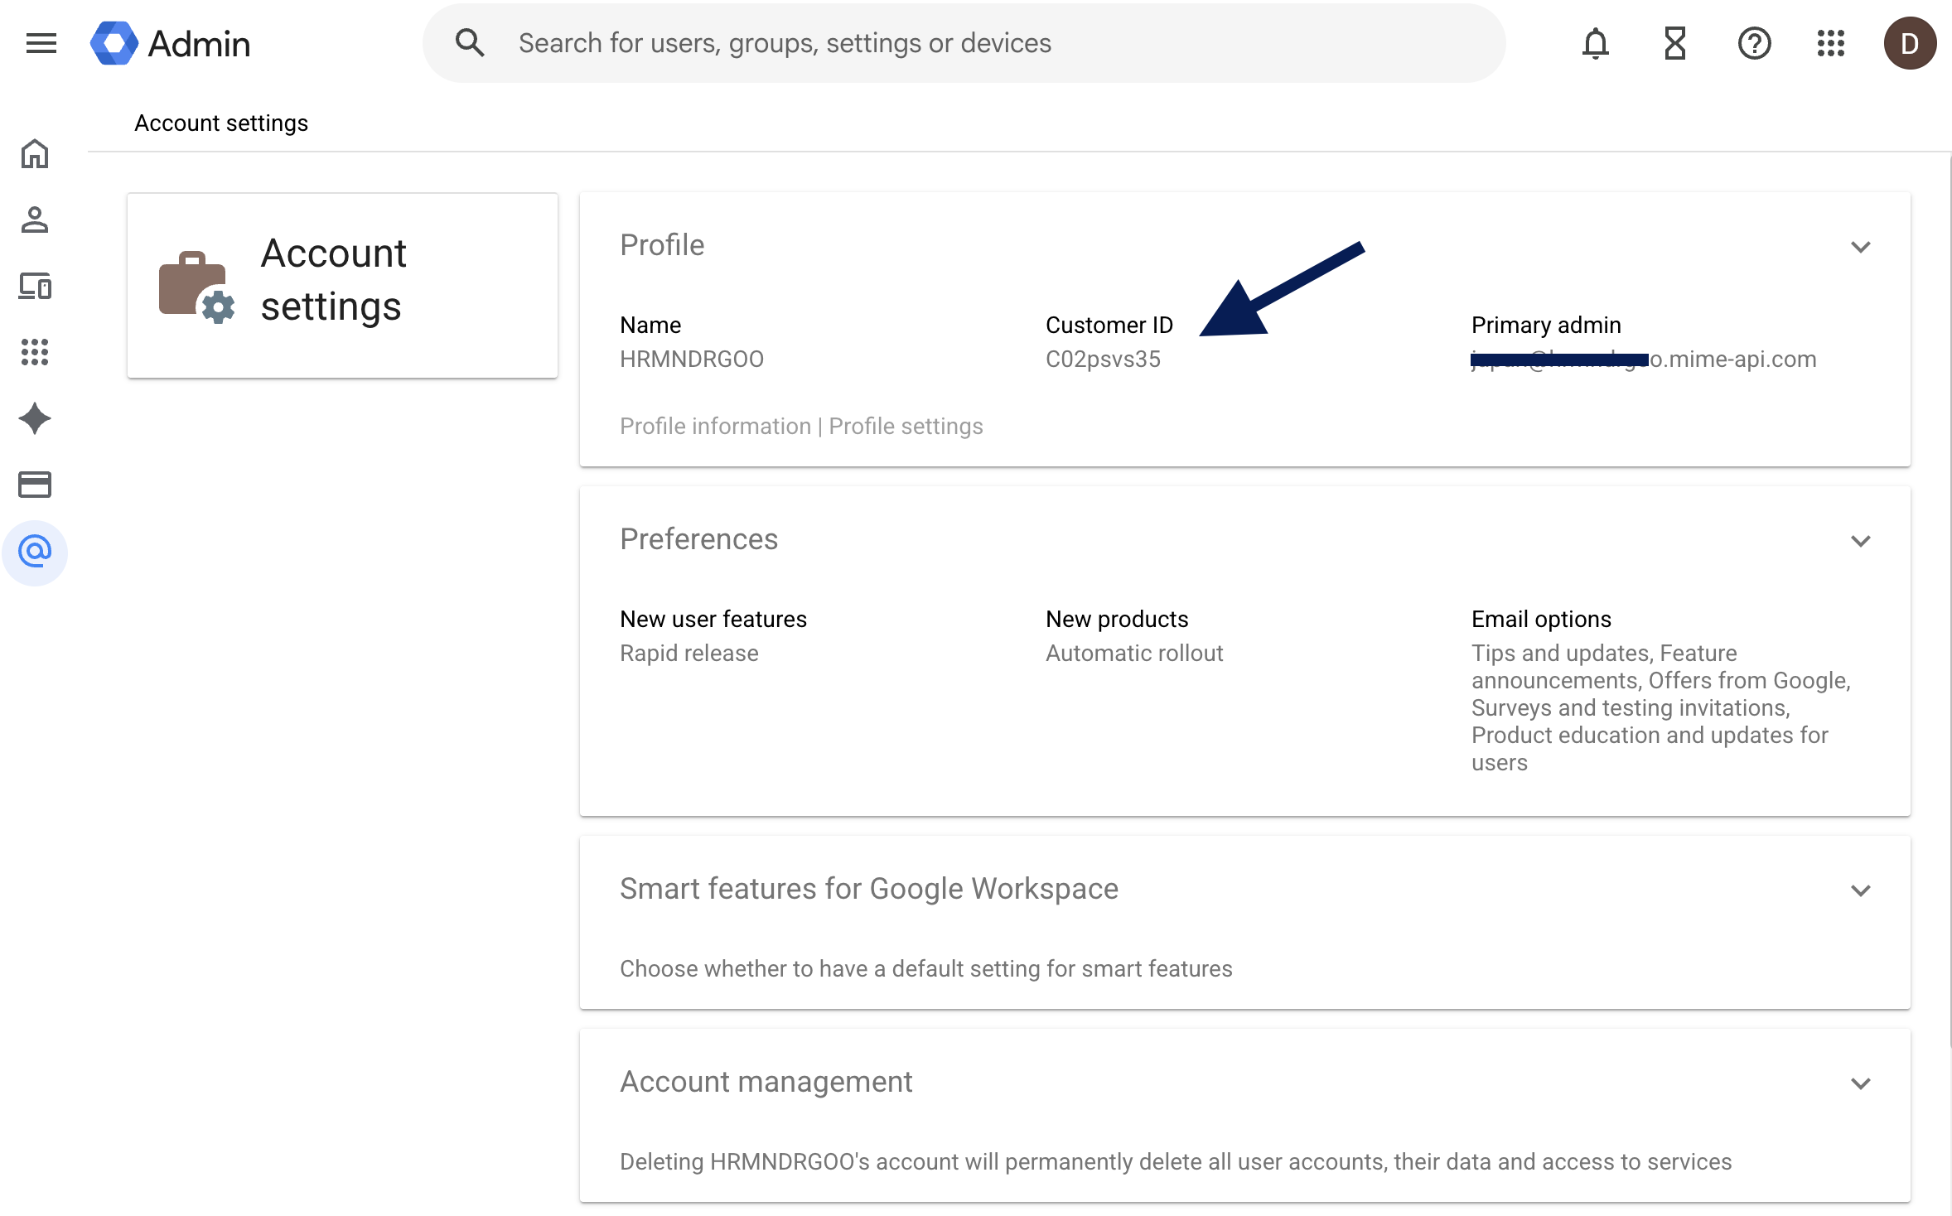Open notifications bell
This screenshot has width=1952, height=1216.
(1595, 43)
